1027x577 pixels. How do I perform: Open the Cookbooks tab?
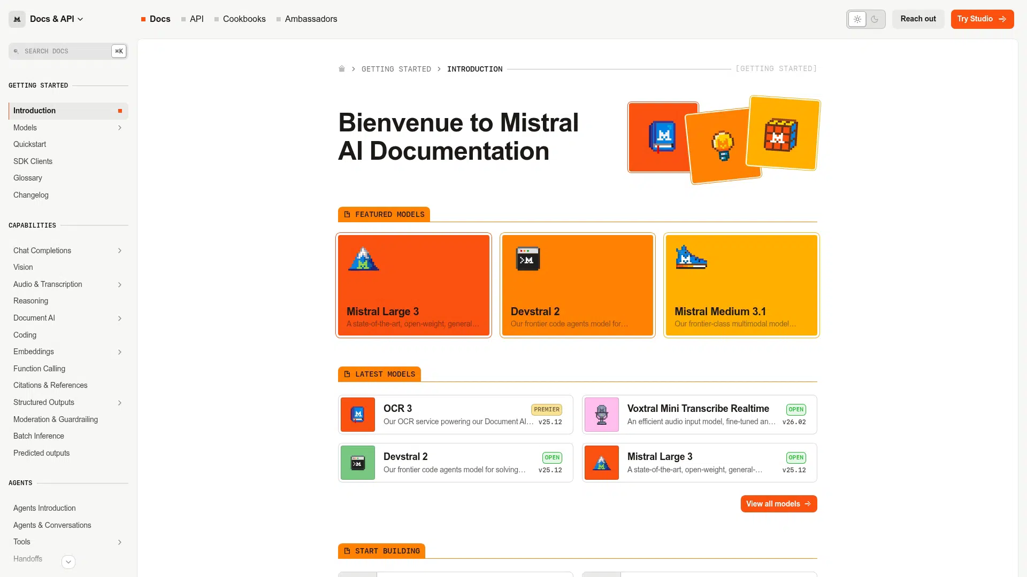(244, 19)
